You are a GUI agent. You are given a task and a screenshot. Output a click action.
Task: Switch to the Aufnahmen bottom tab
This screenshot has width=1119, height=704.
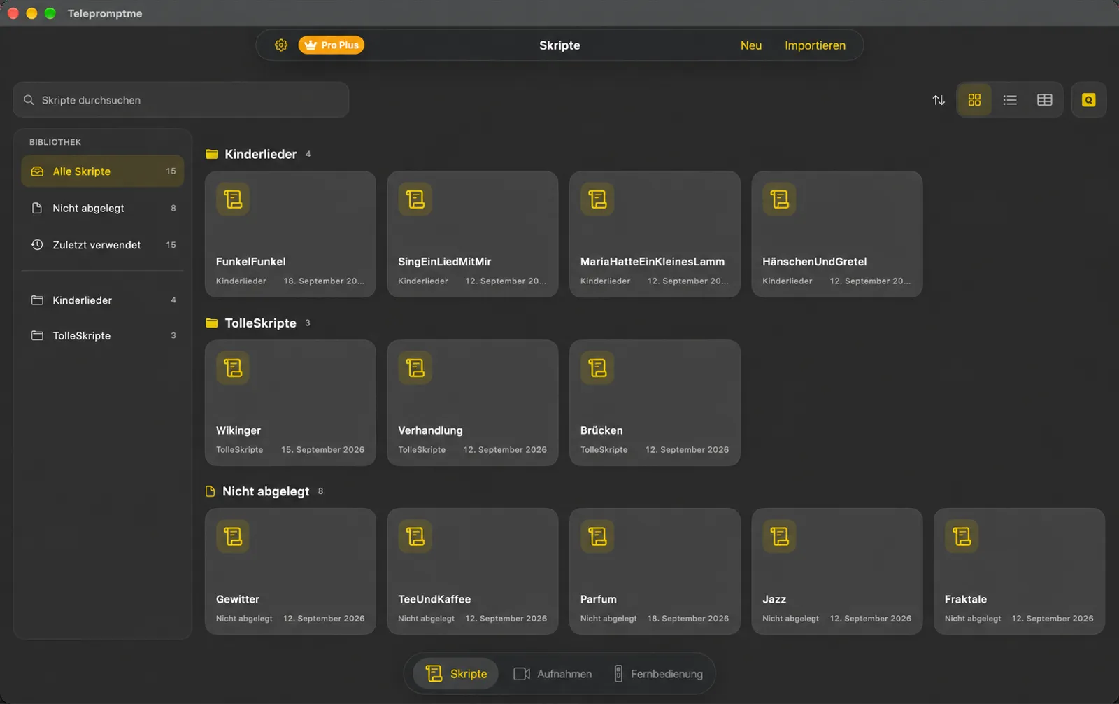click(x=553, y=674)
